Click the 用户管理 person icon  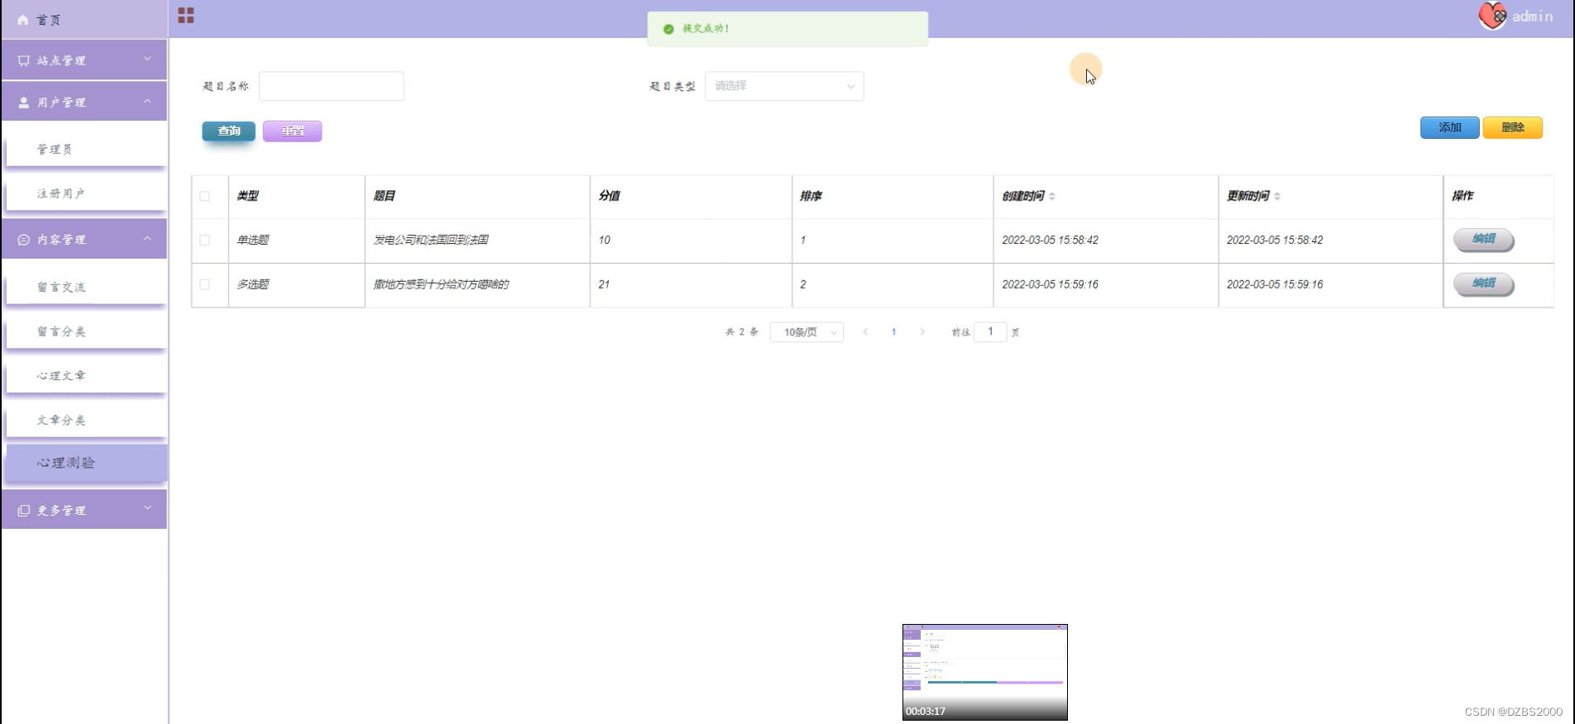[24, 102]
